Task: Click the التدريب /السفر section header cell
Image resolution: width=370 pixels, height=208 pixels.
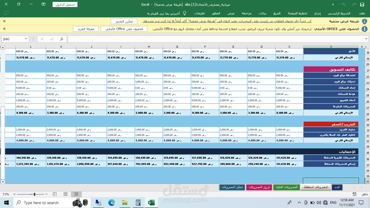Action: click(x=331, y=124)
